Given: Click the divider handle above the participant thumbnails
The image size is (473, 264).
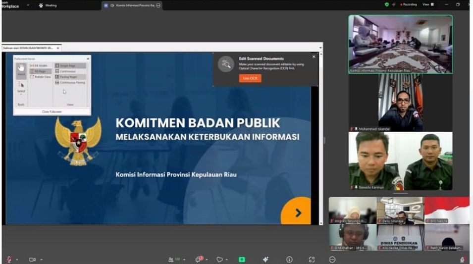Looking at the screenshot, I should 400,193.
